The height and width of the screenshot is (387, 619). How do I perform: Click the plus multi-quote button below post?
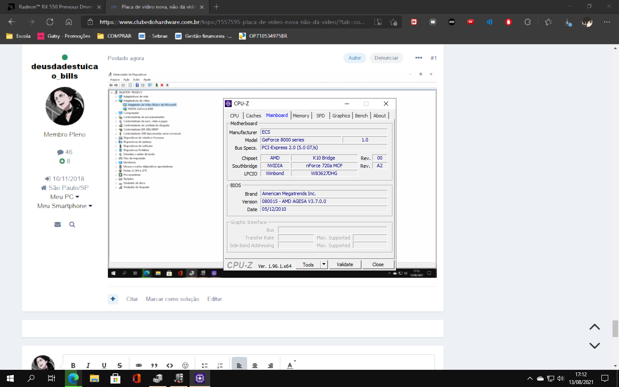coord(113,299)
